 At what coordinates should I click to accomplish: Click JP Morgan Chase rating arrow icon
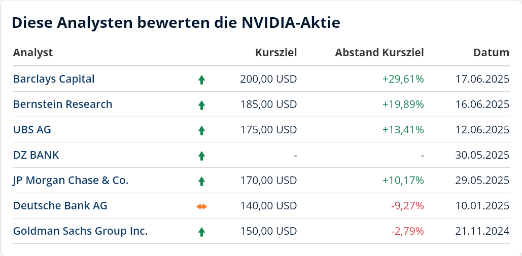pos(201,181)
